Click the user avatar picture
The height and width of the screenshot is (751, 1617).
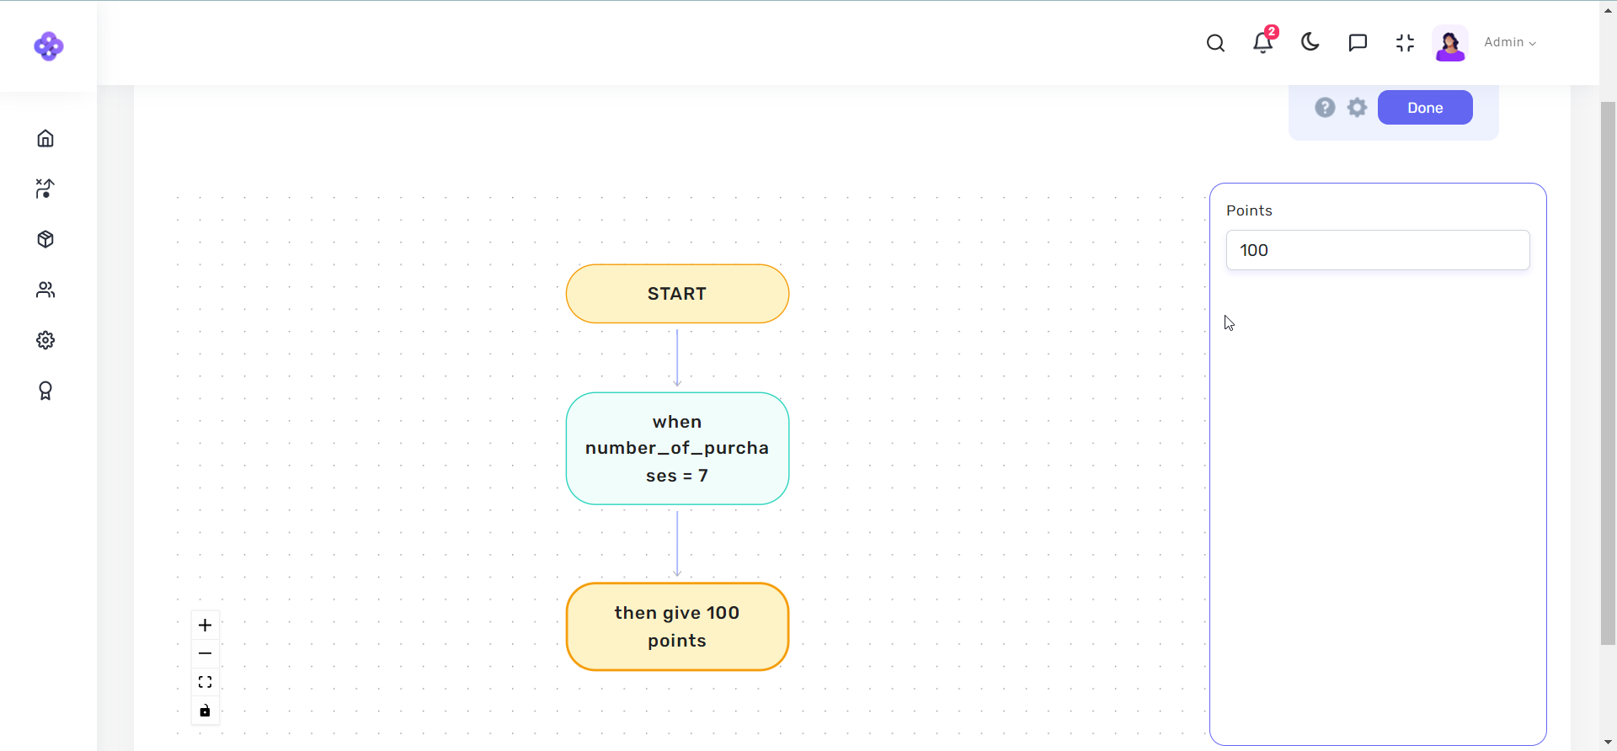click(x=1449, y=43)
